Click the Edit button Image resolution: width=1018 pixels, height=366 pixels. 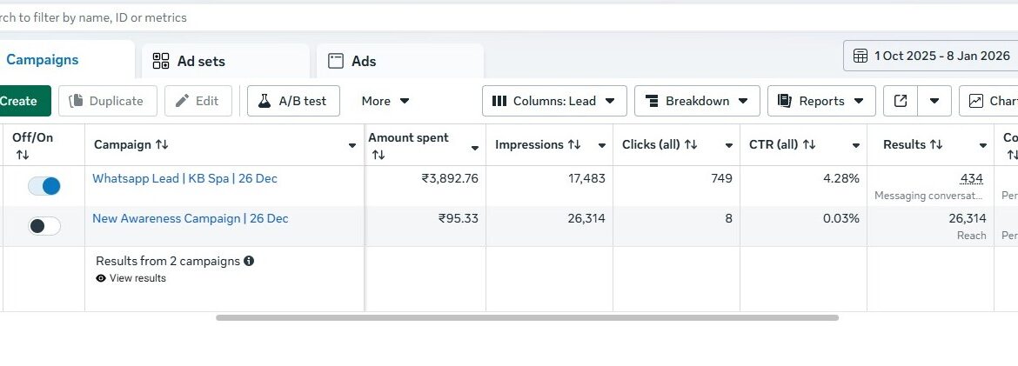198,101
